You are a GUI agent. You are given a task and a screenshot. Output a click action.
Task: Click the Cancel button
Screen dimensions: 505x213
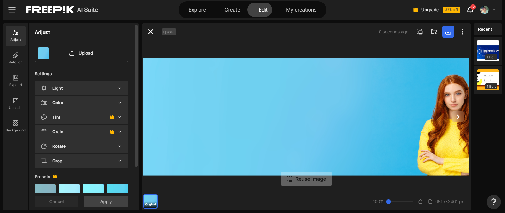tap(57, 202)
